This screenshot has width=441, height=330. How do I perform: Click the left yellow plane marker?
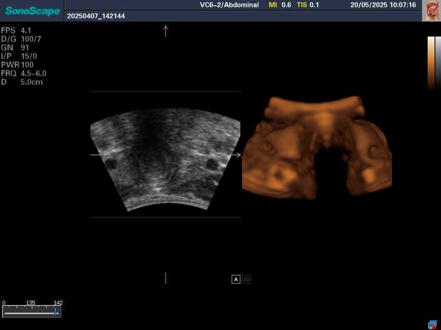(x=96, y=155)
